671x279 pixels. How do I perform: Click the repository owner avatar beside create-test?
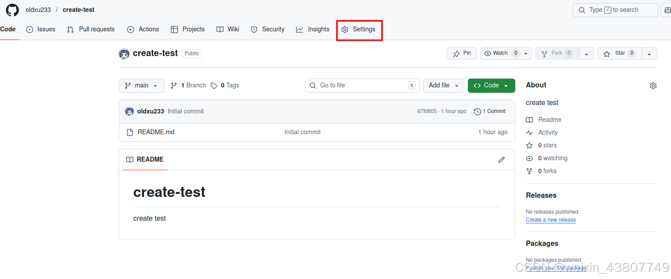coord(124,53)
